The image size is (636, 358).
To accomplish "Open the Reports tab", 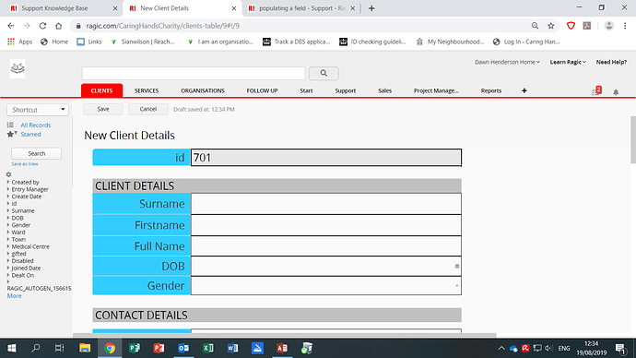I will coord(490,90).
